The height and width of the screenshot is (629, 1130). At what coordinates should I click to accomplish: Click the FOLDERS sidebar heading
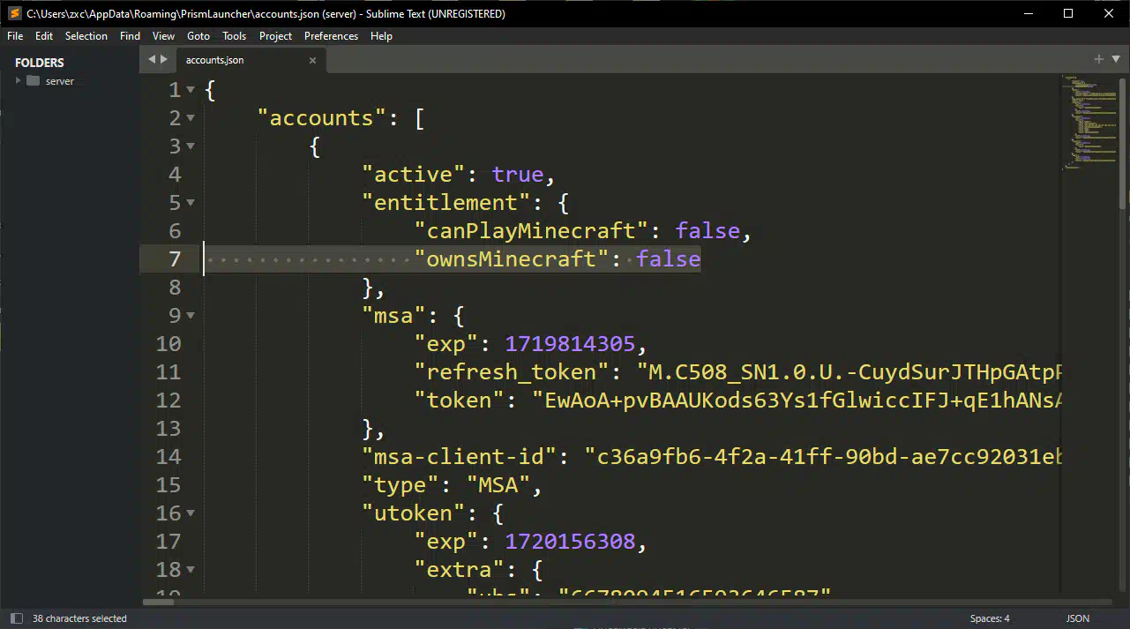40,63
